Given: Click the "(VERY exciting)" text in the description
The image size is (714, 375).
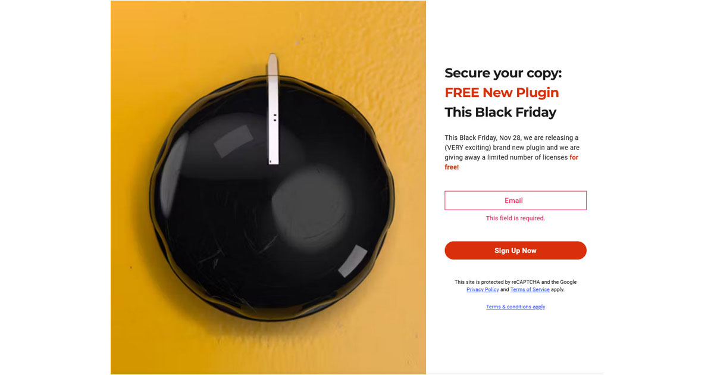Looking at the screenshot, I should [x=470, y=148].
